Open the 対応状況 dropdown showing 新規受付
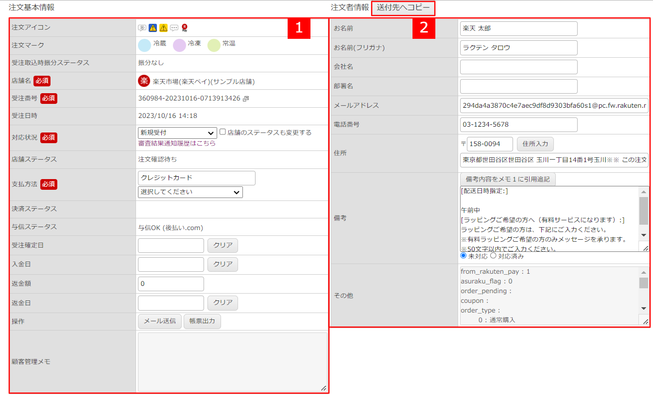This screenshot has height=397, width=653. tap(177, 132)
